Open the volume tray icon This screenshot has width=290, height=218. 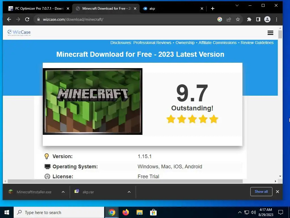click(253, 212)
